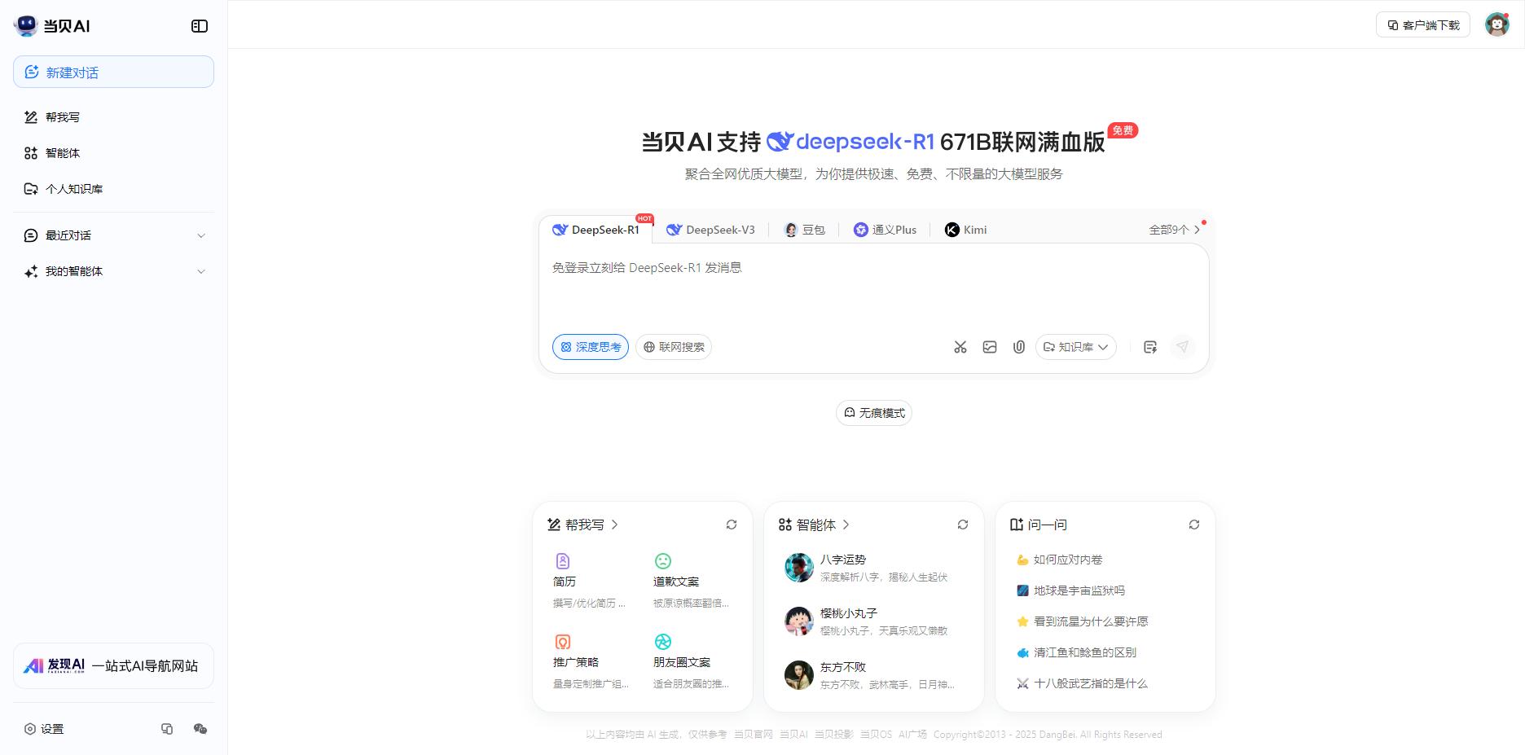Collapse the left sidebar panel

click(200, 26)
